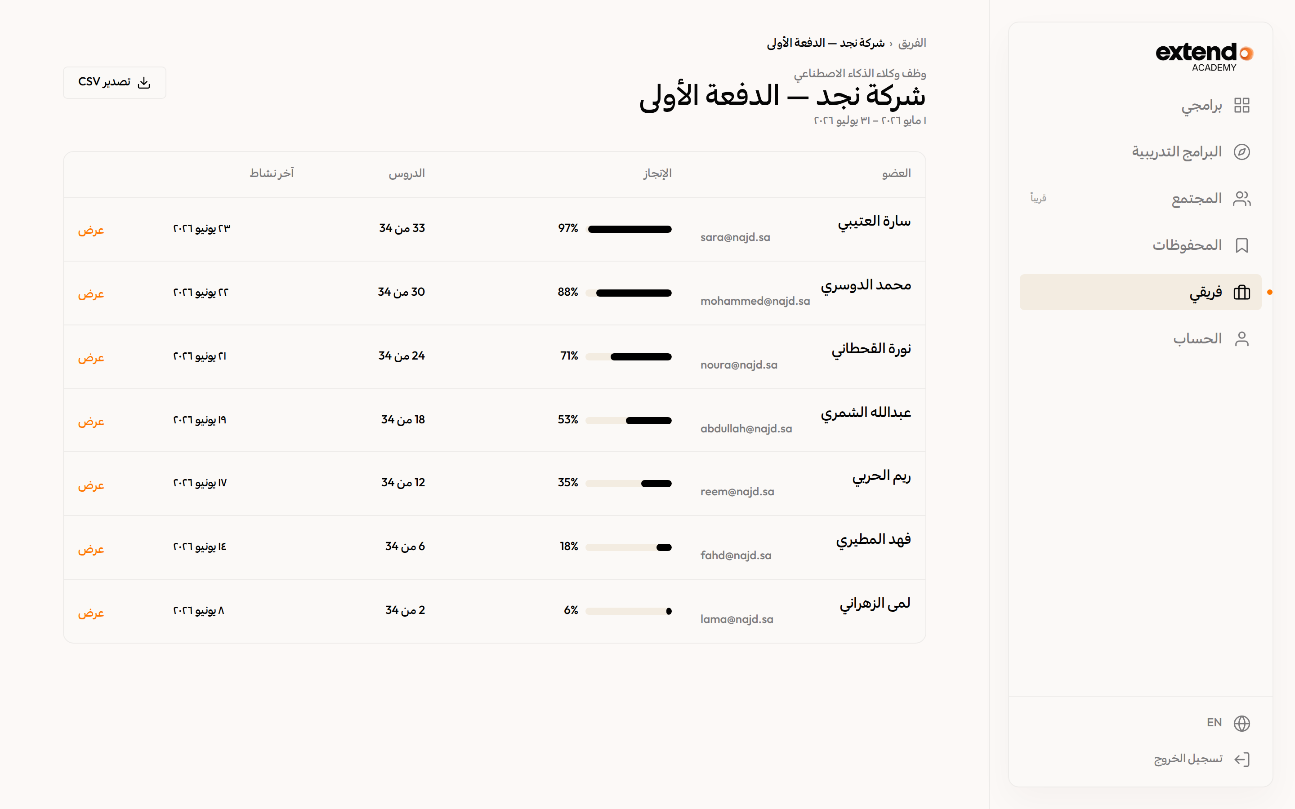This screenshot has height=809, width=1295.
Task: Click عرض for محمد الدوسري
Action: pyautogui.click(x=91, y=293)
